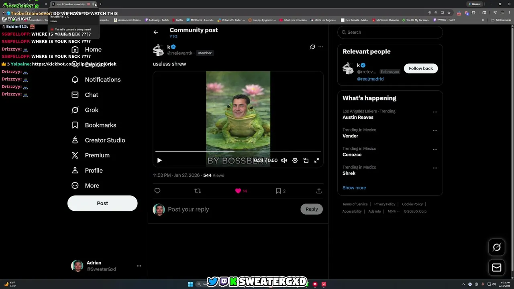This screenshot has height=289, width=514.
Task: Open new browser tab plus button
Action: click(101, 4)
